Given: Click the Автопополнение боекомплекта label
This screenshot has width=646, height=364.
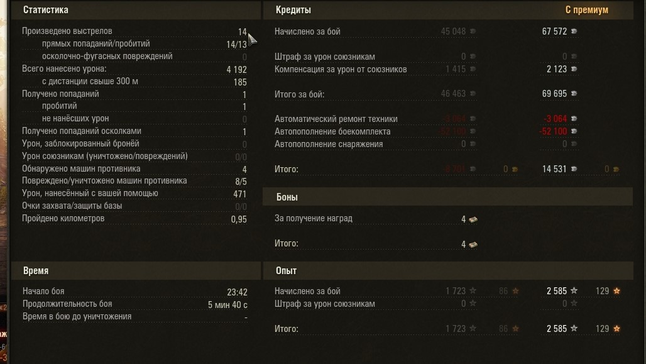Looking at the screenshot, I should (332, 131).
